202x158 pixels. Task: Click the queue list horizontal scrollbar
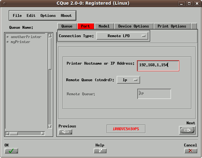(25, 133)
